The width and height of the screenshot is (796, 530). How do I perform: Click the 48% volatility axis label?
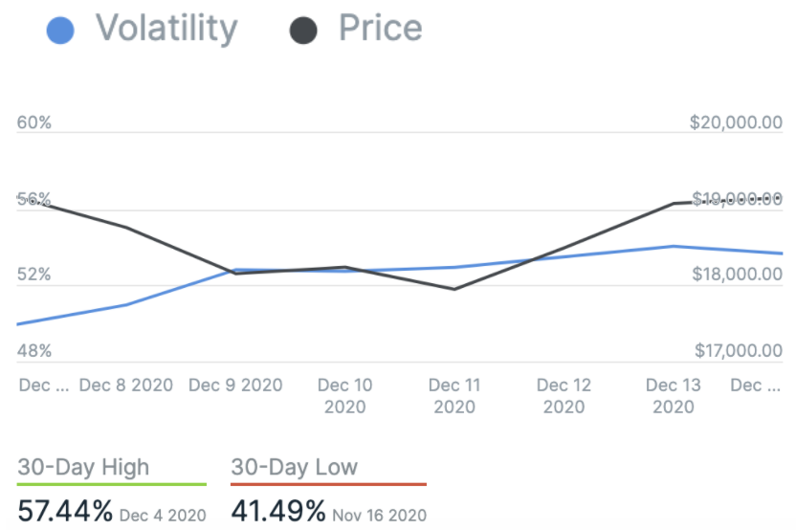coord(34,351)
